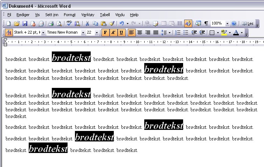
Task: Open highlight color dropdown arrow
Action: click(230, 33)
